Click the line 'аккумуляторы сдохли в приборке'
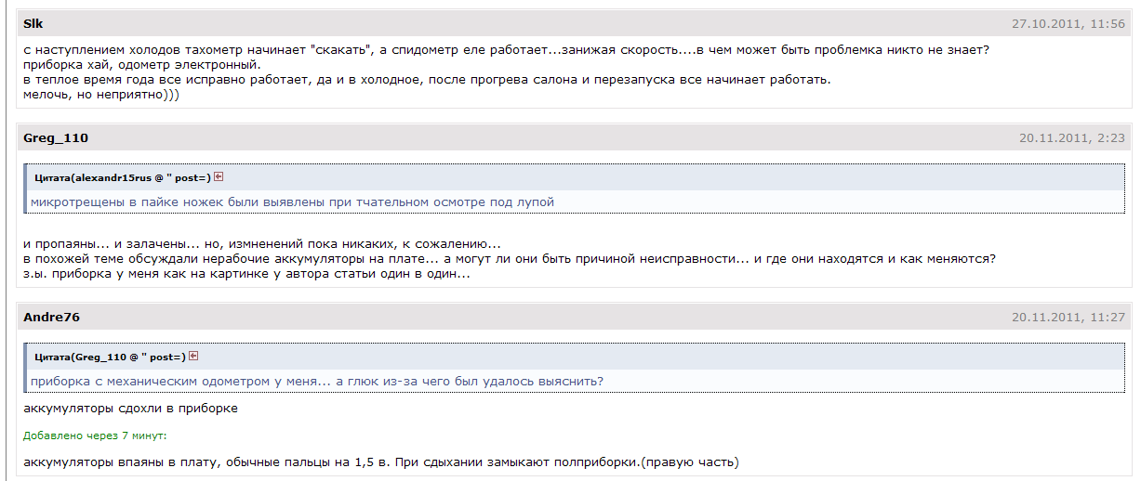 point(130,408)
